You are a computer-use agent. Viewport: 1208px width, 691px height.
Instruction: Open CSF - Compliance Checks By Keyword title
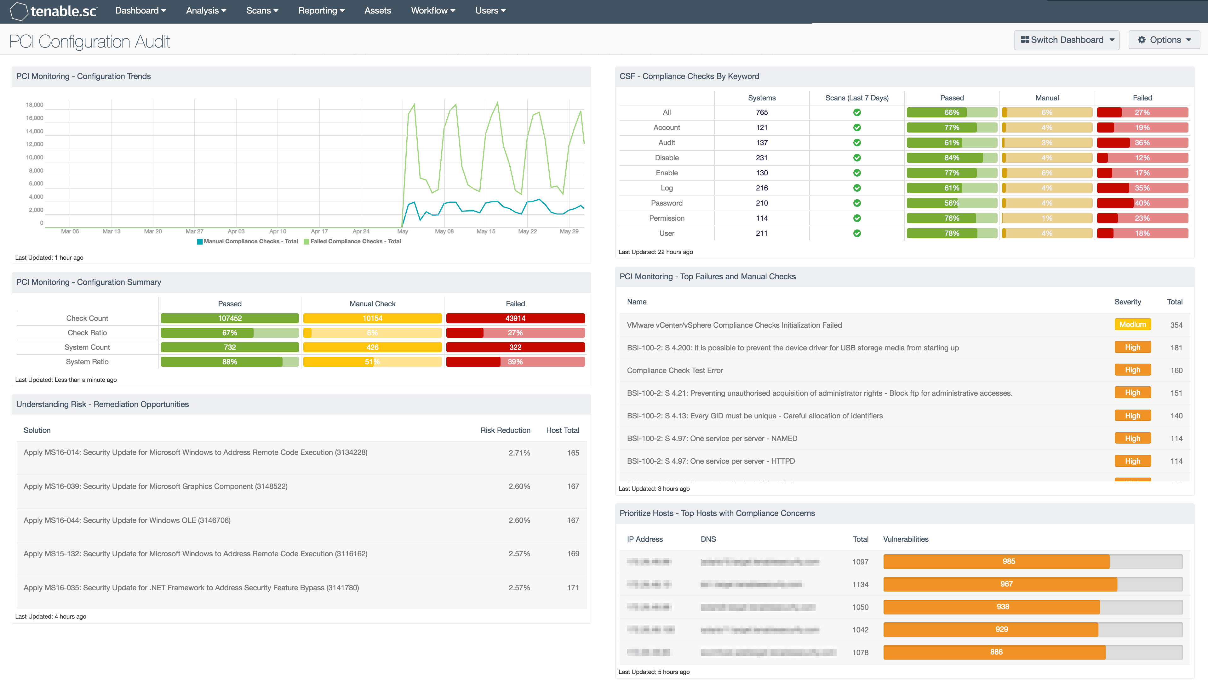point(689,76)
